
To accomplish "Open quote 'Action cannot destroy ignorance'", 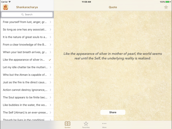I will [27, 90].
